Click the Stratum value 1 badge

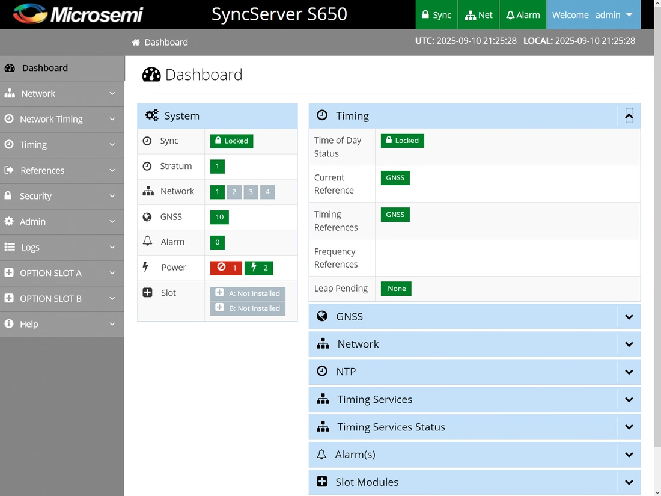point(217,166)
